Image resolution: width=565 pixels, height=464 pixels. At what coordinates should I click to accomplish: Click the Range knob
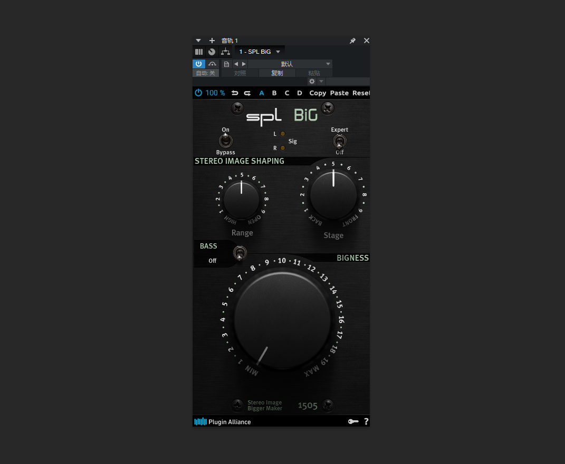tap(242, 200)
